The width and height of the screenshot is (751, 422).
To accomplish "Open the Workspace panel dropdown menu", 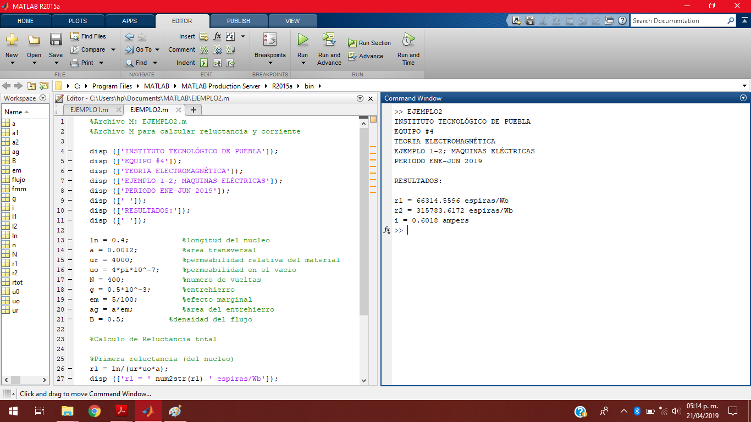I will coord(43,98).
